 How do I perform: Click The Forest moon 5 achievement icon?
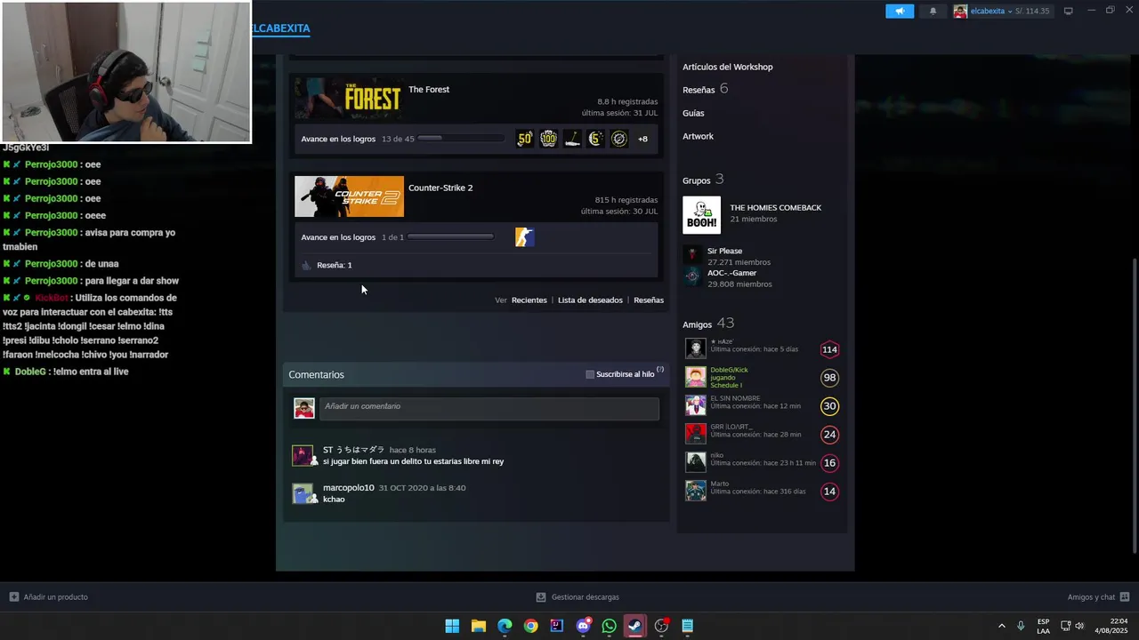click(x=595, y=139)
